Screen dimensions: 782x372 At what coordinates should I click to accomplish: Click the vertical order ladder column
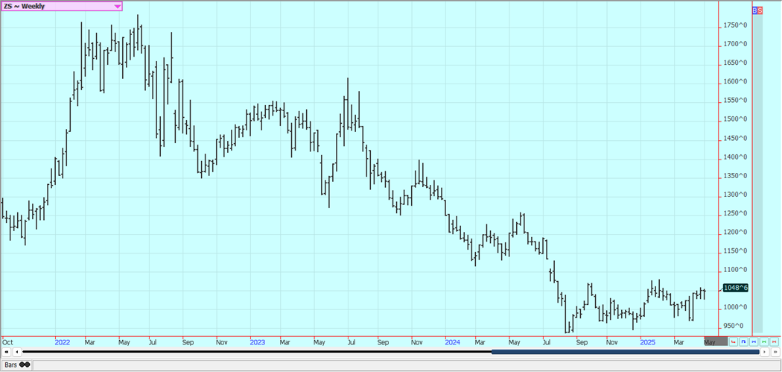coord(757,172)
